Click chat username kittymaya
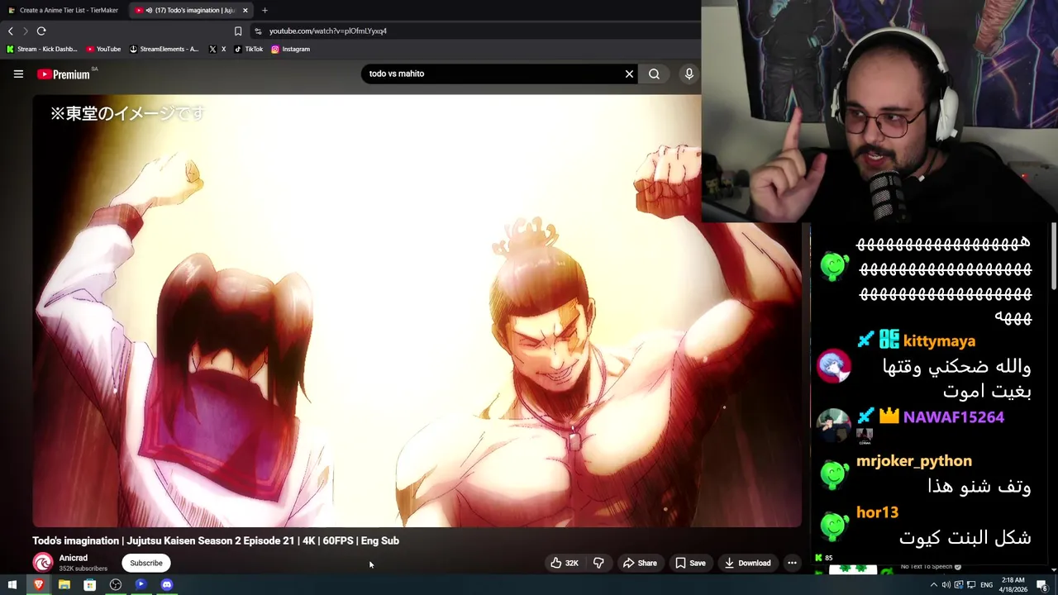This screenshot has height=595, width=1058. point(939,340)
